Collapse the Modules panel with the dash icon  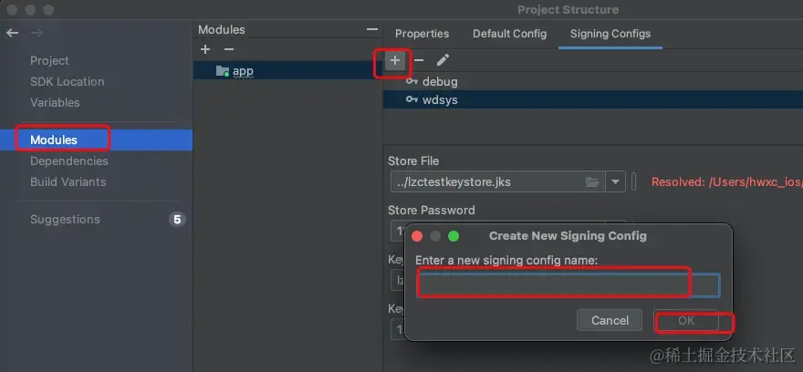(372, 30)
